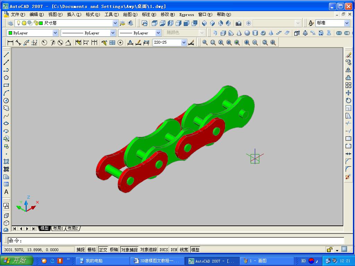Viewport: 355px width, 266px height.
Task: Open the Layer Properties Manager icon
Action: 10,23
